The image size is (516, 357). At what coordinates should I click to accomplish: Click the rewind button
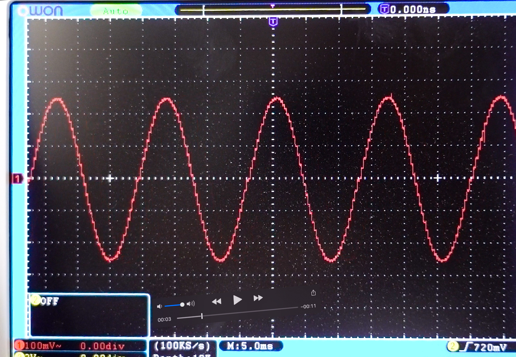(216, 301)
